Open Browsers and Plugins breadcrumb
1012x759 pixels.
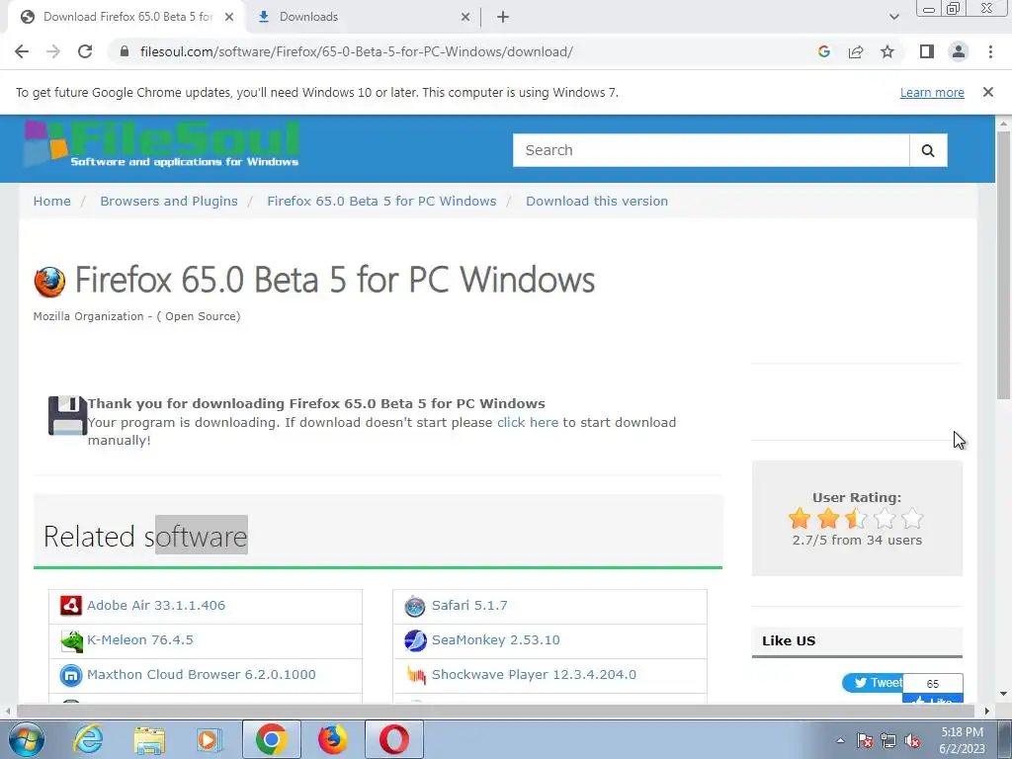coord(168,201)
